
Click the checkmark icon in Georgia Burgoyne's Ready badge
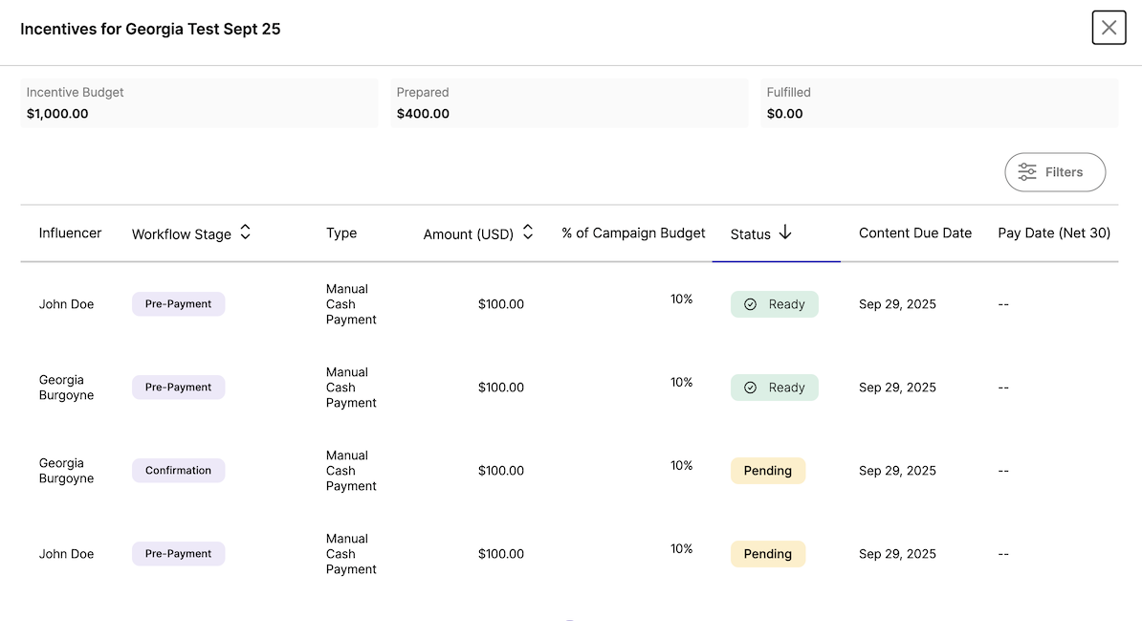pos(751,388)
